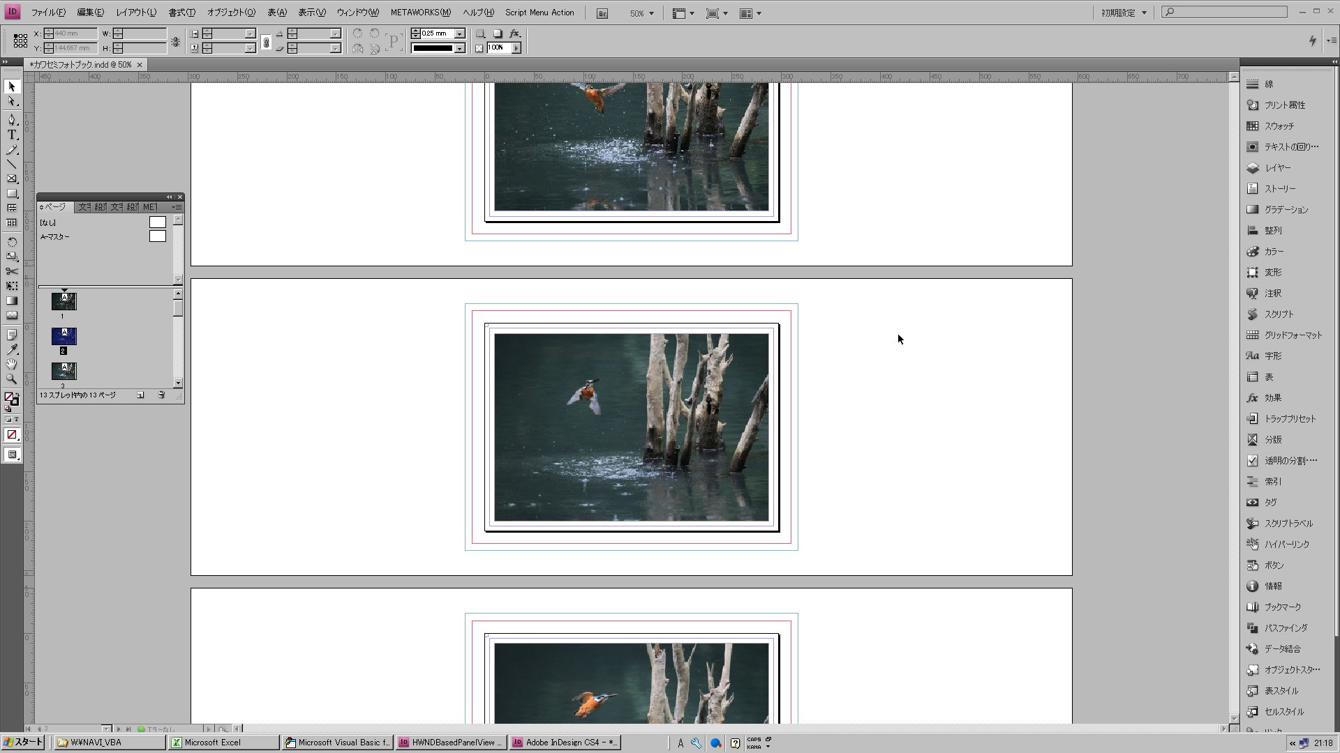Image resolution: width=1340 pixels, height=753 pixels.
Task: Click the スタート button
Action: coord(23,743)
